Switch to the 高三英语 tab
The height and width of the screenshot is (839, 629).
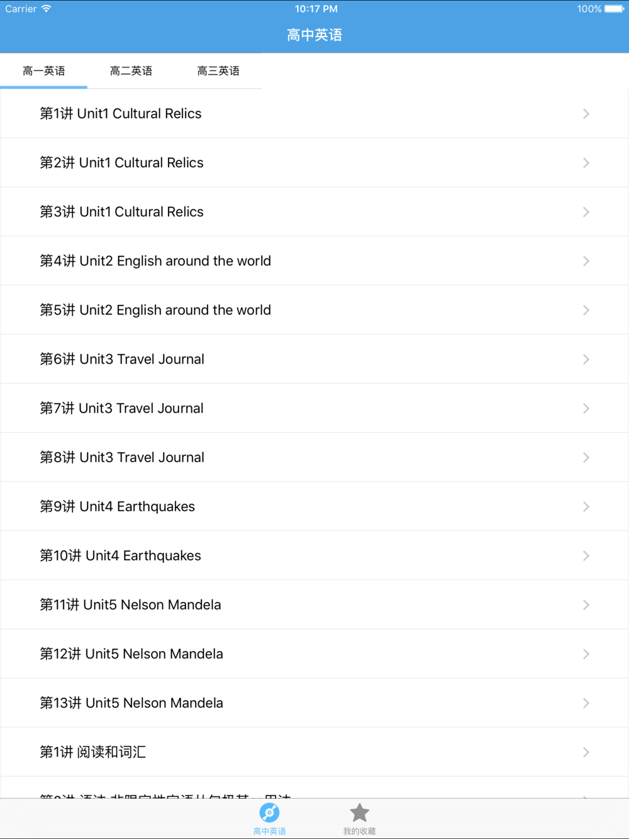(218, 71)
